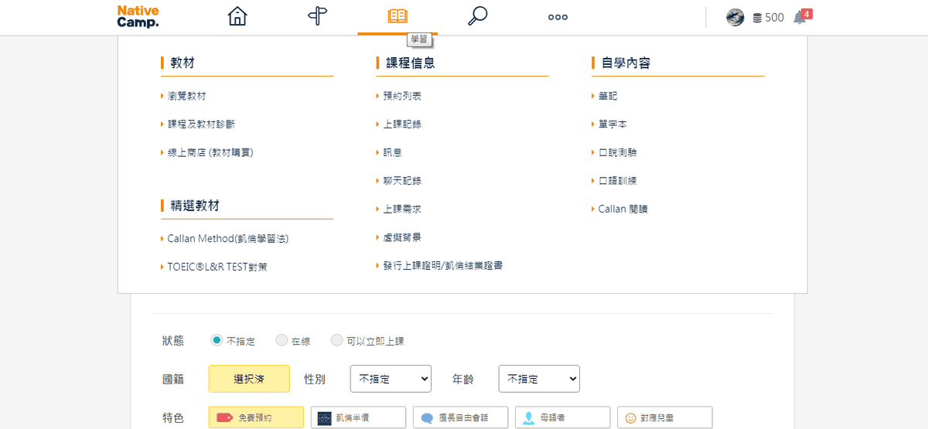Open the notification bell with badge 4
The width and height of the screenshot is (928, 429).
pos(802,16)
